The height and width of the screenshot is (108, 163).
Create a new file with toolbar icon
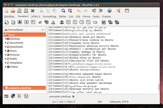tap(6, 11)
